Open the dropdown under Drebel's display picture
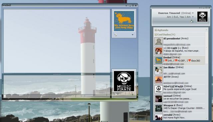This screenshot has width=213, height=122. point(132,35)
